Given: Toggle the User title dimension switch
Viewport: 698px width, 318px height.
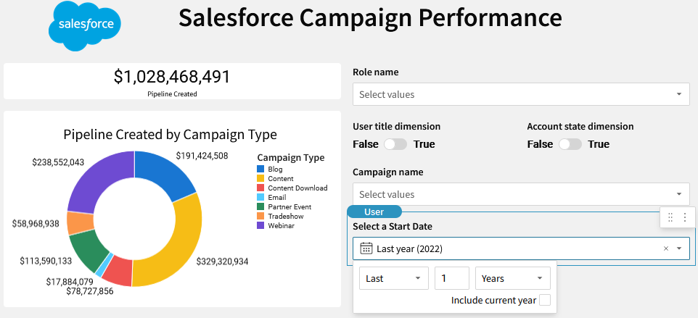Looking at the screenshot, I should (395, 144).
